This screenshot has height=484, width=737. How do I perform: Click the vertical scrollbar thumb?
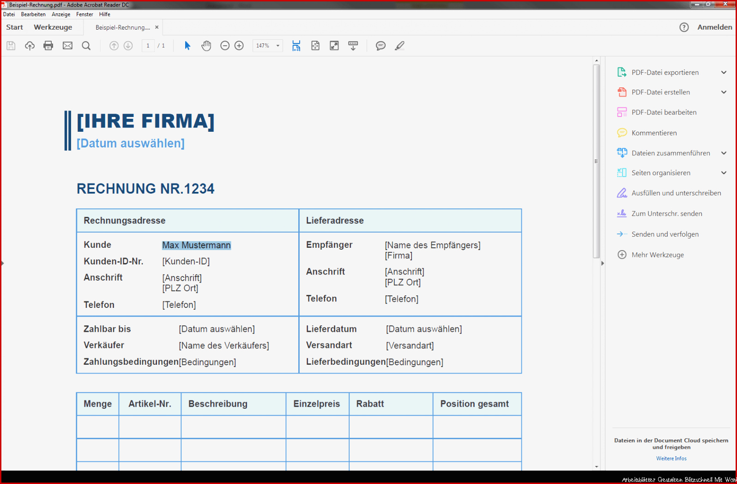[596, 161]
